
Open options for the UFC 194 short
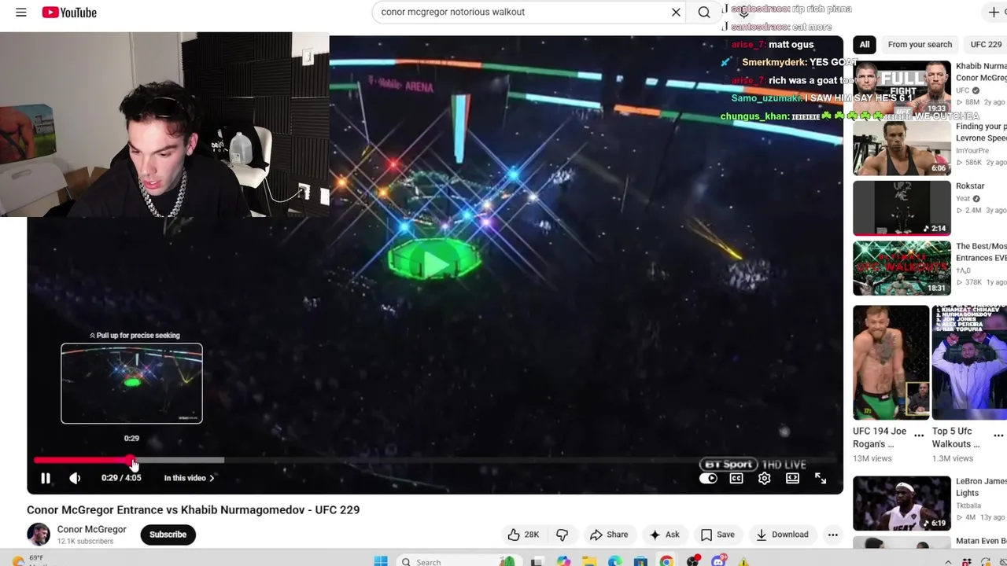point(919,436)
